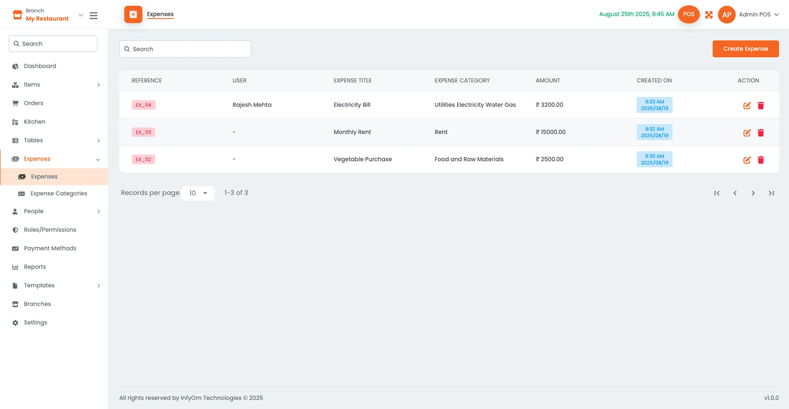Click the Roles/Permissions shield icon
Image resolution: width=789 pixels, height=409 pixels.
(15, 230)
